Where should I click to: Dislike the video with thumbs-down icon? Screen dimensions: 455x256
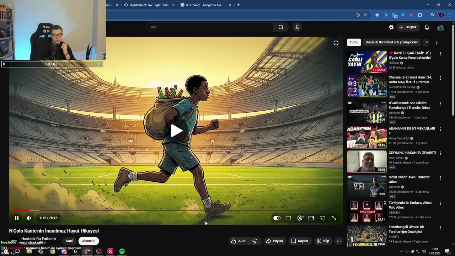255,241
